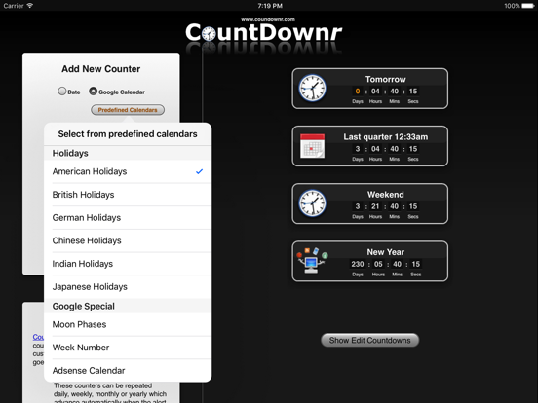Tap the Wi-Fi icon in status bar
Image resolution: width=538 pixels, height=403 pixels.
tap(30, 6)
